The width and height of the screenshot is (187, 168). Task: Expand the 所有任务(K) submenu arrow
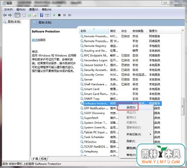pos(150,134)
